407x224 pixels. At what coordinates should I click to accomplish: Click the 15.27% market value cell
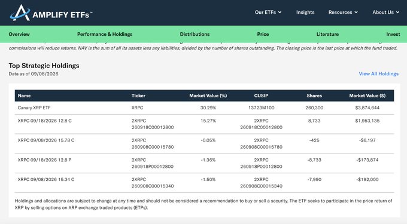point(208,121)
